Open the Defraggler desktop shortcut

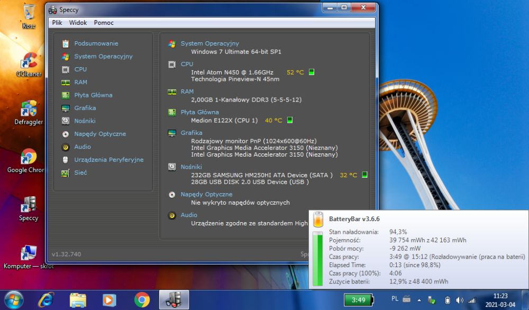pos(29,113)
